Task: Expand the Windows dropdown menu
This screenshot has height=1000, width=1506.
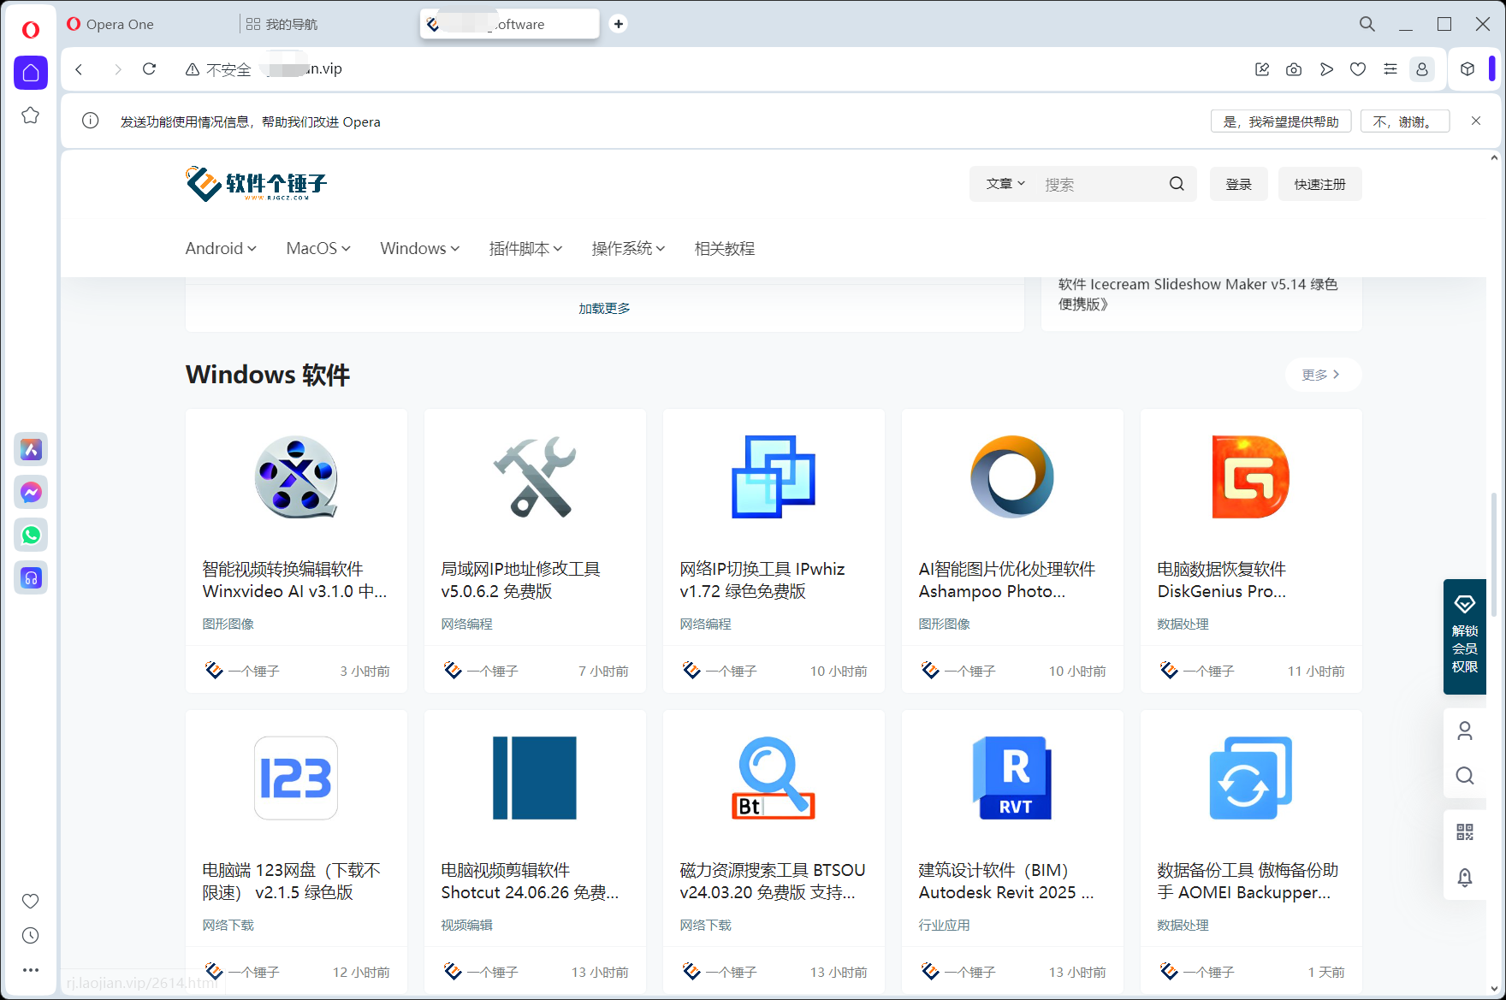Action: (420, 248)
